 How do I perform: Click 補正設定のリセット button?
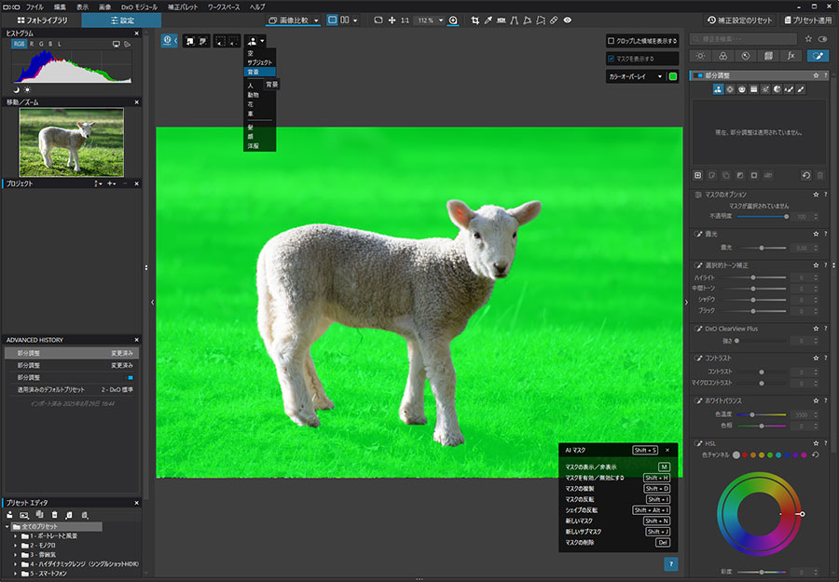tap(739, 20)
